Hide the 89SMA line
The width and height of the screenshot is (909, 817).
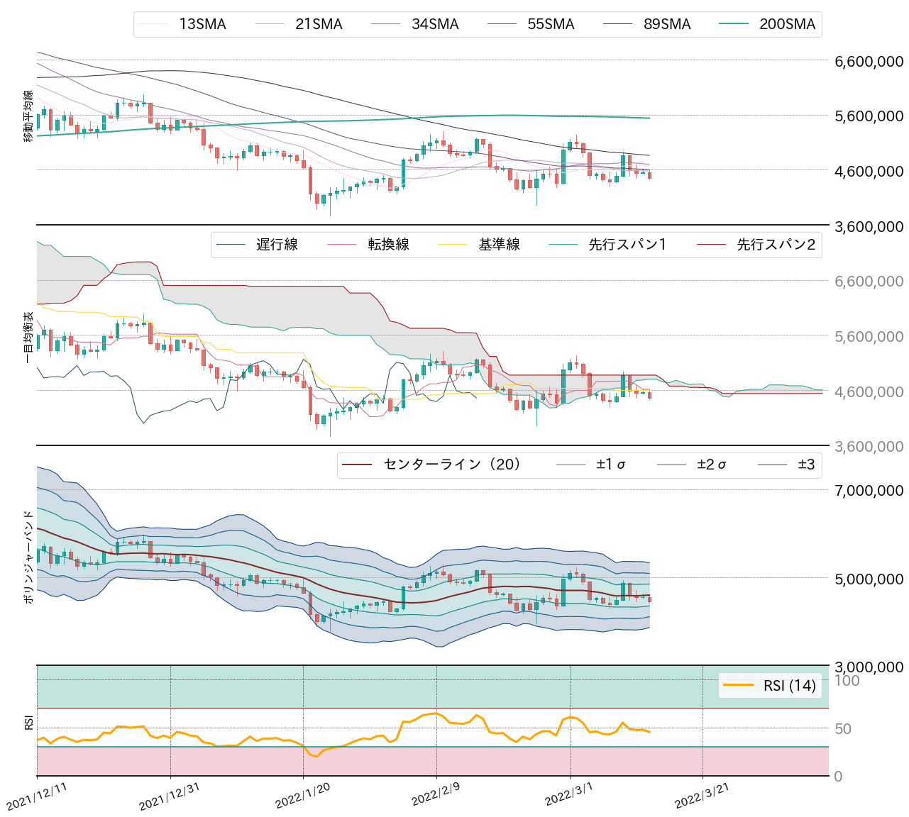pyautogui.click(x=666, y=23)
